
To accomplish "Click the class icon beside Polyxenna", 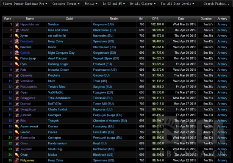I will tap(17, 160).
